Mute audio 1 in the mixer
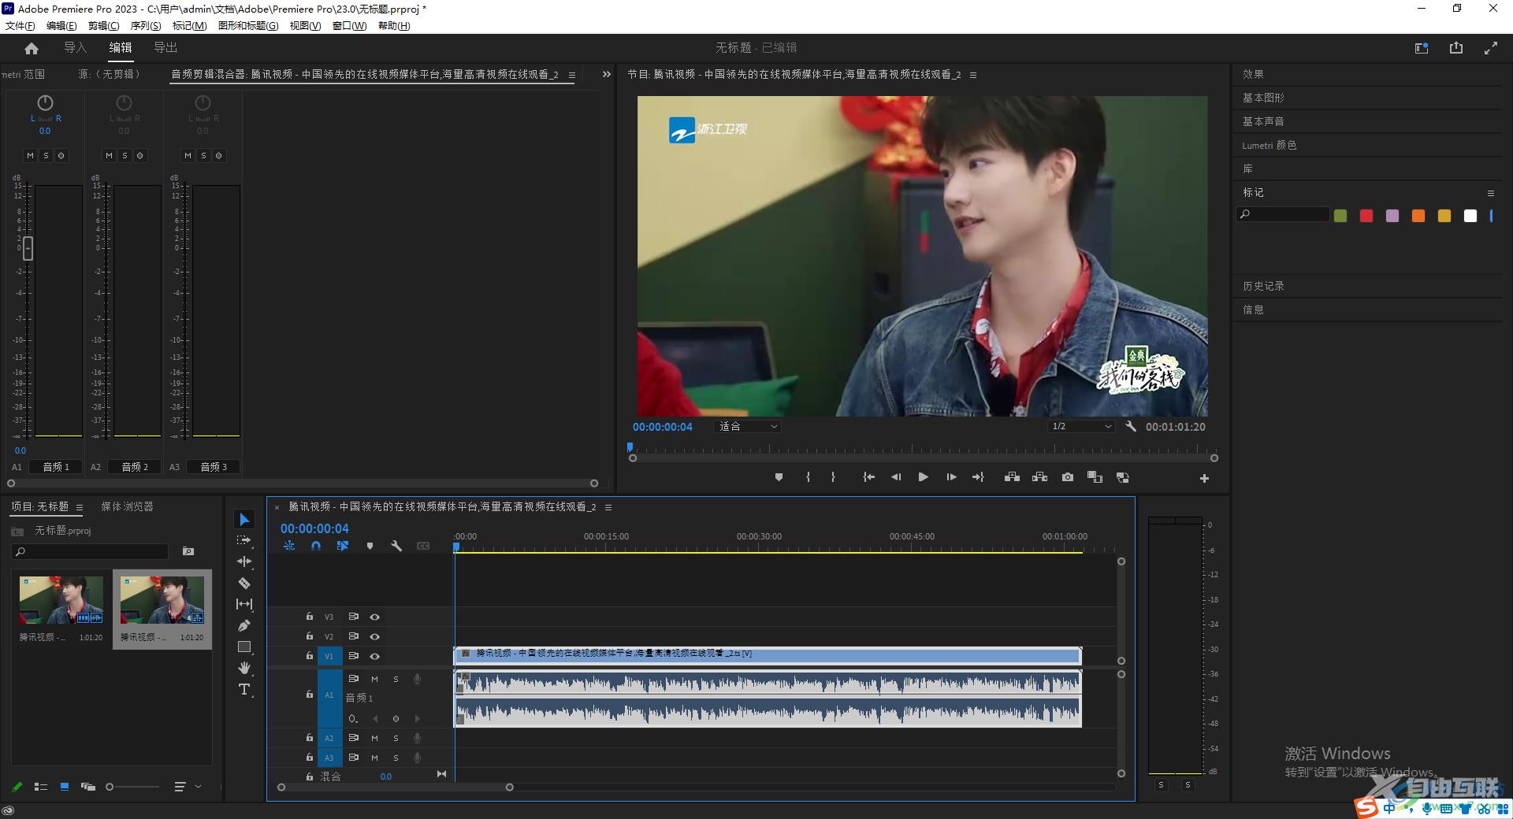 click(30, 156)
